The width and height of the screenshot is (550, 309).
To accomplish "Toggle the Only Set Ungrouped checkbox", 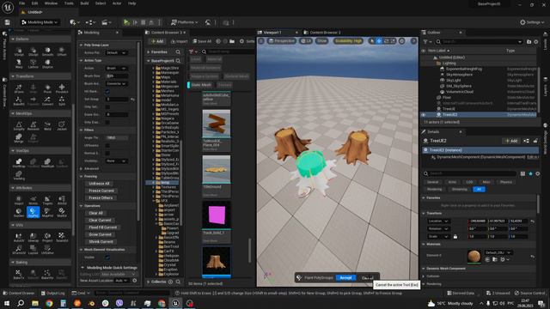I will coord(107,106).
